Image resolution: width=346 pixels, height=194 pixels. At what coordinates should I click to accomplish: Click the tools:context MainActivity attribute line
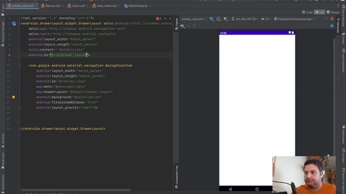(x=56, y=50)
